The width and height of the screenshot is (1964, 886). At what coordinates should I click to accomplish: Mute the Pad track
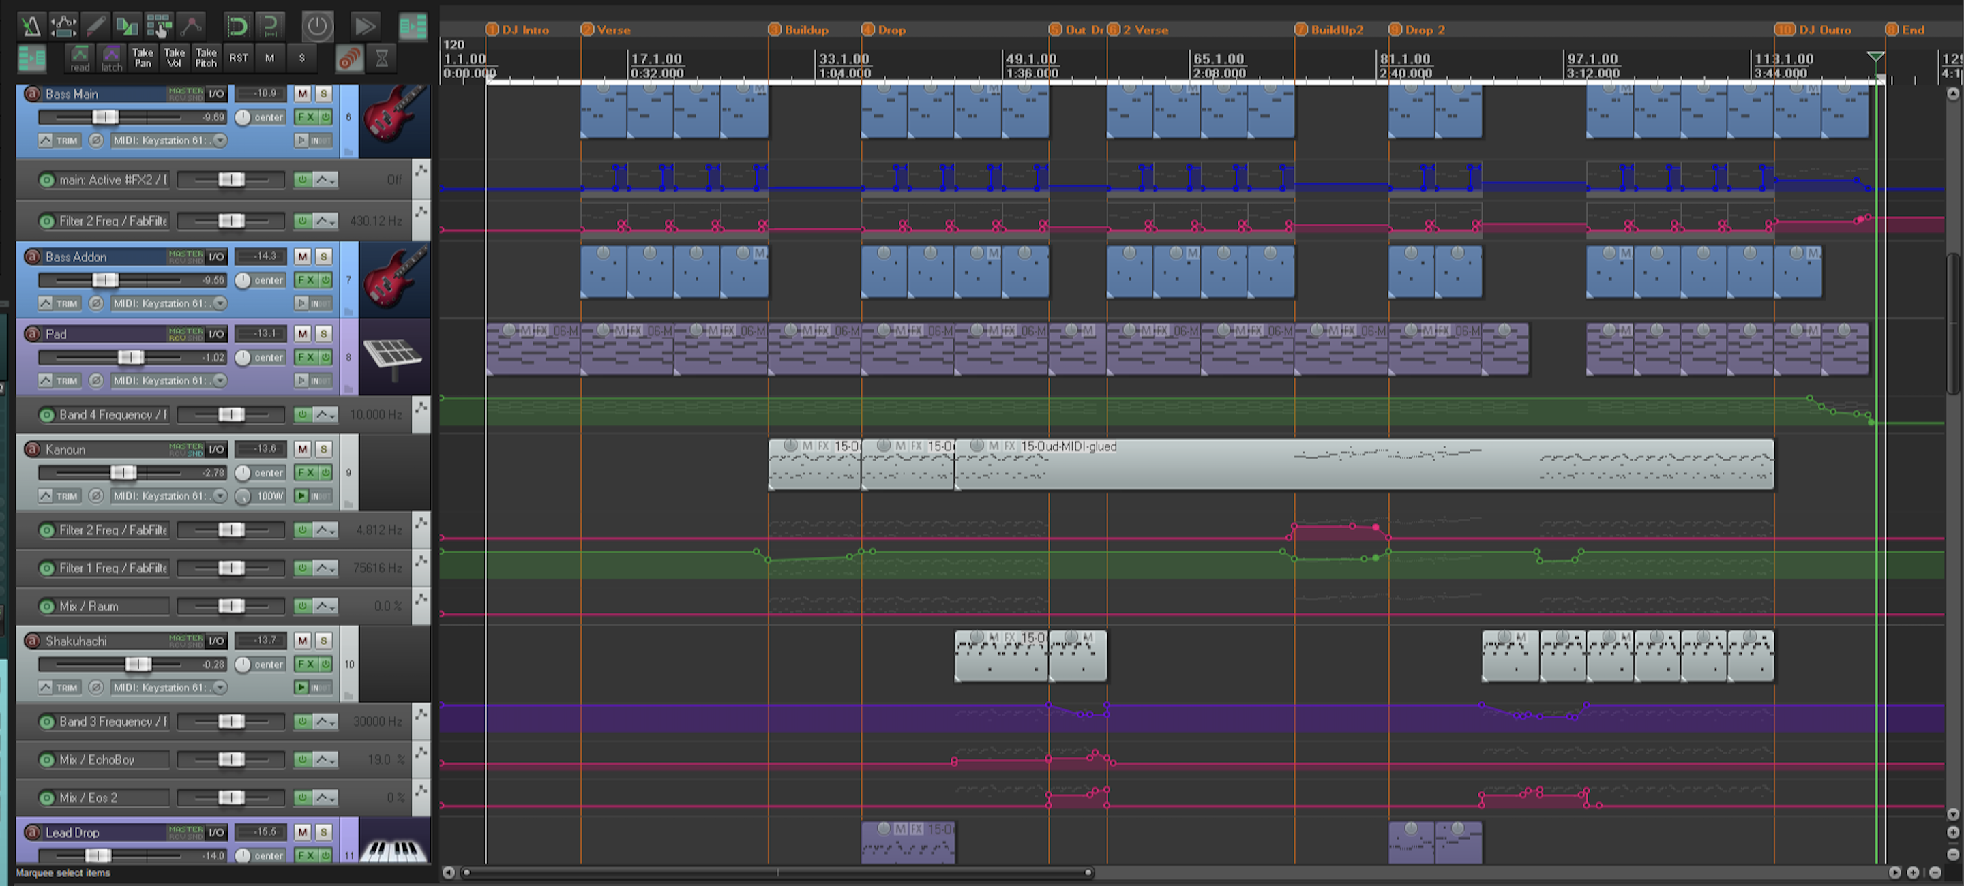[303, 334]
